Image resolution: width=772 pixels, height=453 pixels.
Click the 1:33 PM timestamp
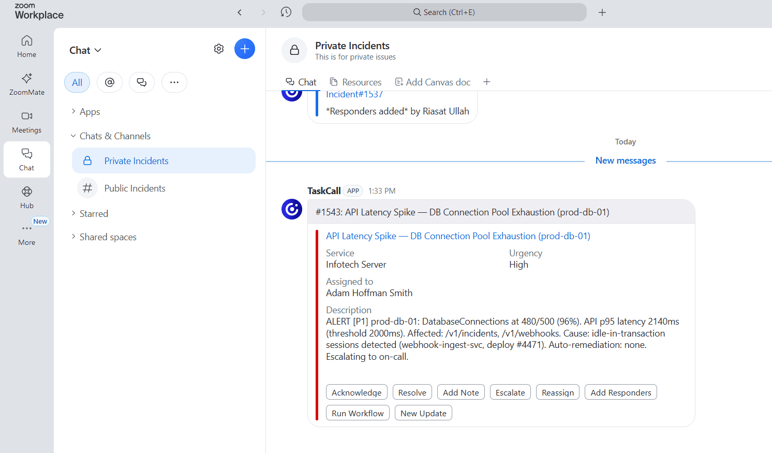point(382,191)
